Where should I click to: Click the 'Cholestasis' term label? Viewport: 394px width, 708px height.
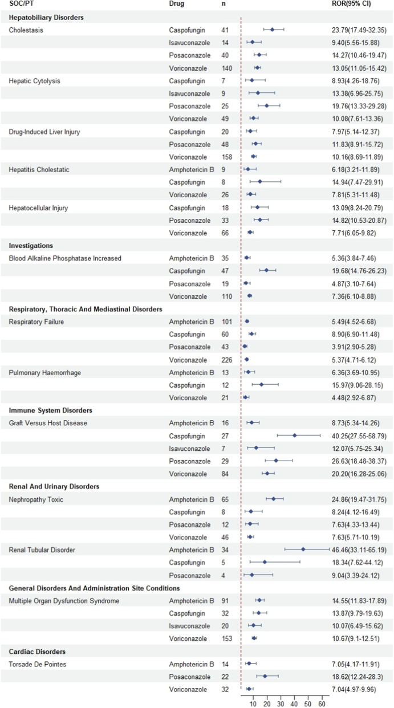click(x=25, y=30)
